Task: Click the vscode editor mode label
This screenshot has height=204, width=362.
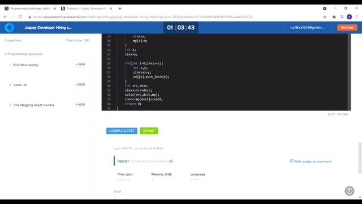Action: click(342, 114)
